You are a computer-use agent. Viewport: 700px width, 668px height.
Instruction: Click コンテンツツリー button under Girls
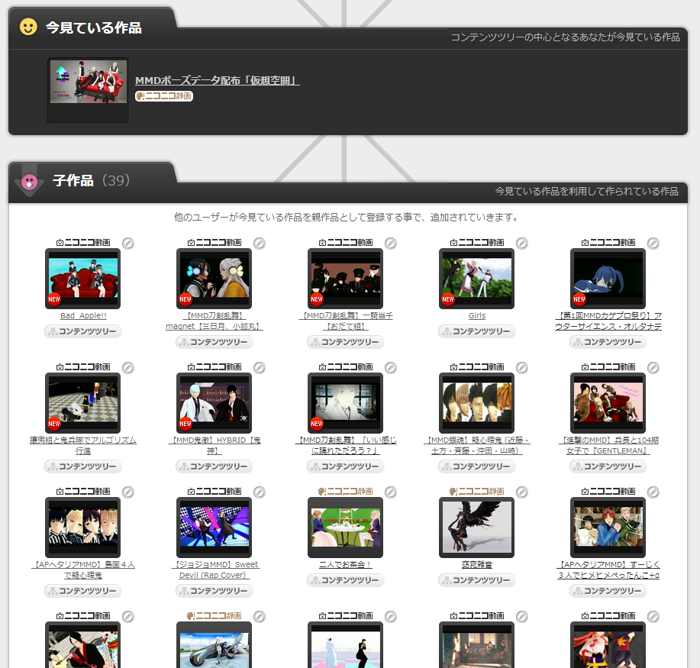(x=477, y=331)
